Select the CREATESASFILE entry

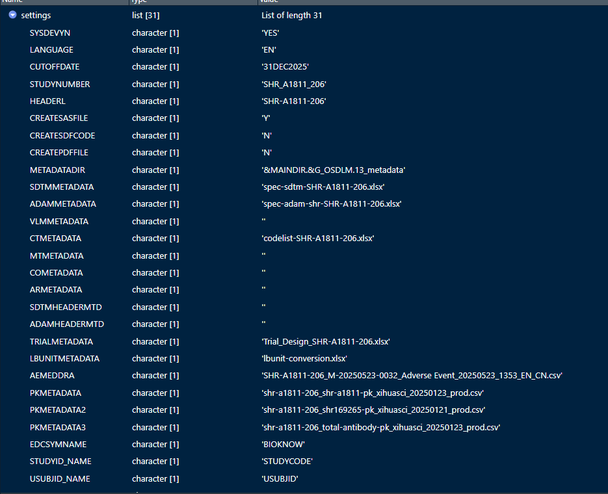(x=59, y=118)
